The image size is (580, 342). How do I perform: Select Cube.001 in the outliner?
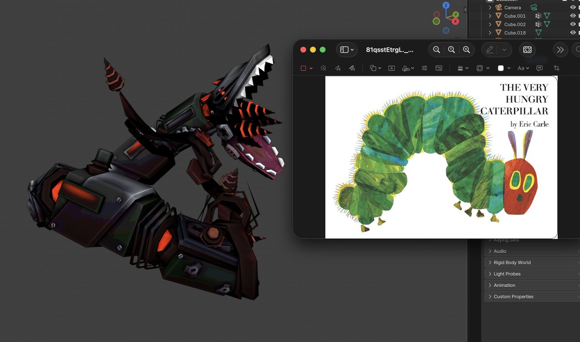tap(515, 16)
